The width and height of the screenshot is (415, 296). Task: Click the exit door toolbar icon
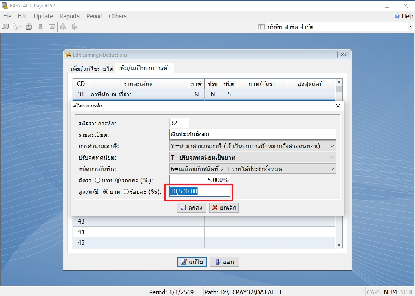click(x=75, y=27)
